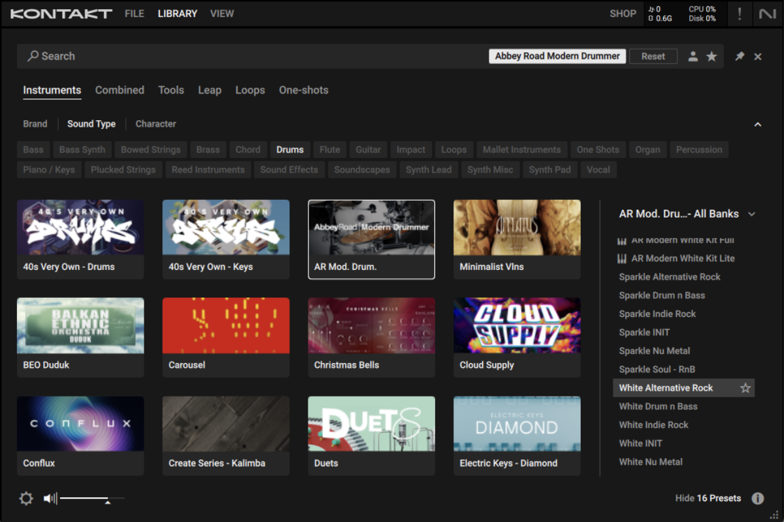The width and height of the screenshot is (784, 522).
Task: Select the BEO Duduk library tile
Action: 80,337
